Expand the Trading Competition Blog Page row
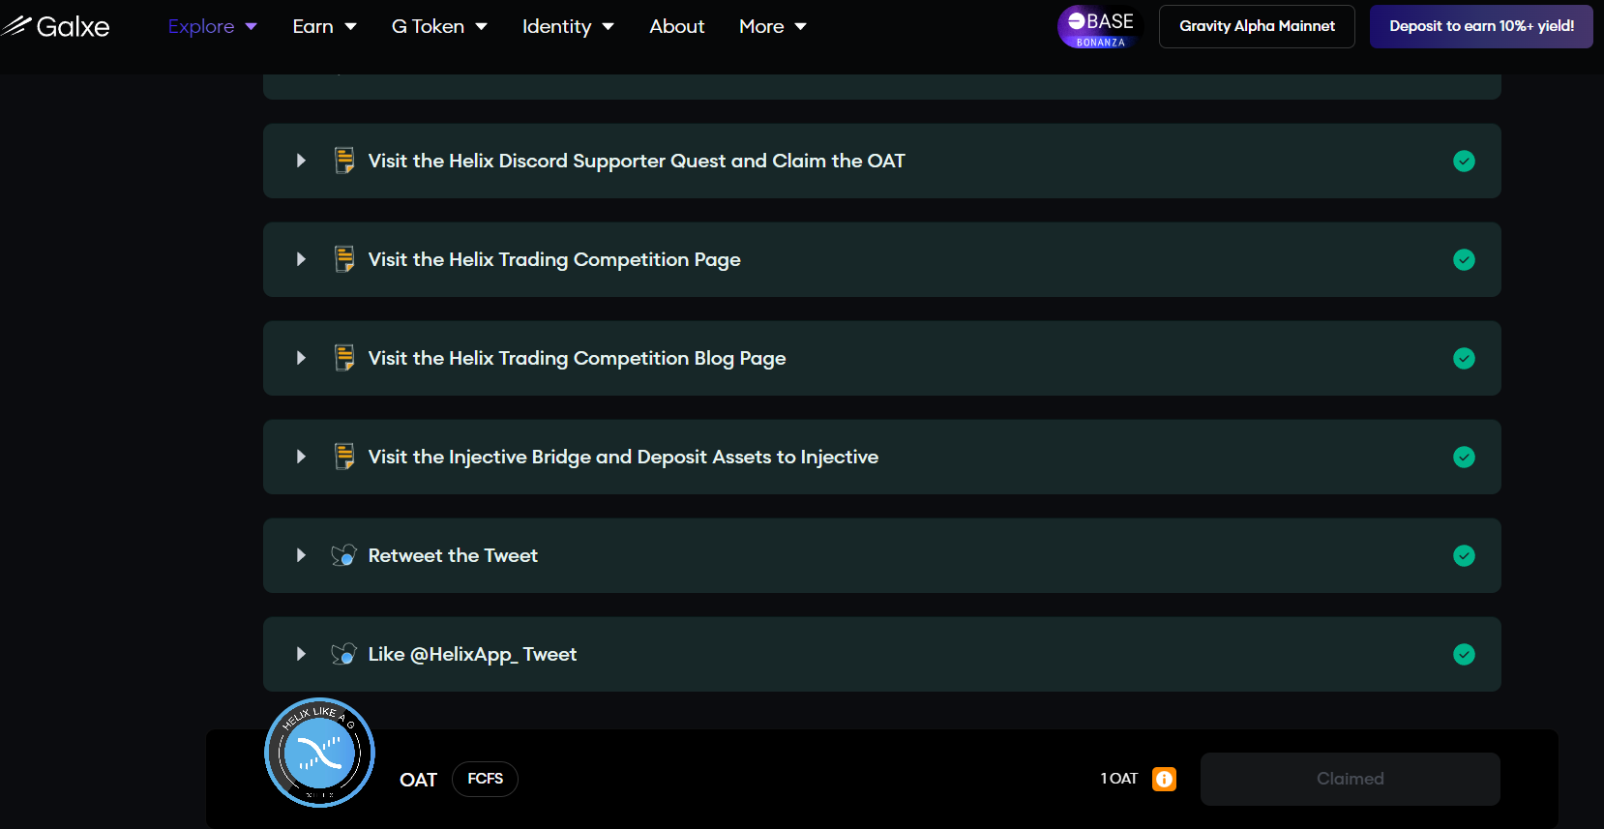The image size is (1604, 829). (301, 358)
